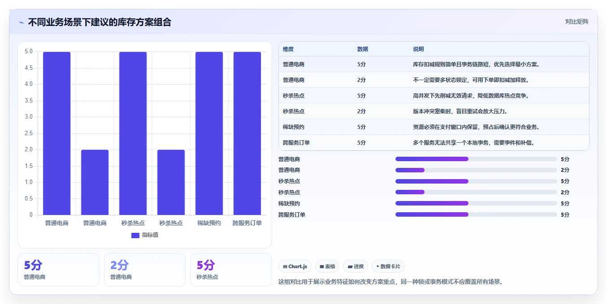Click the 跨服务订单 progress bar

click(x=476, y=214)
